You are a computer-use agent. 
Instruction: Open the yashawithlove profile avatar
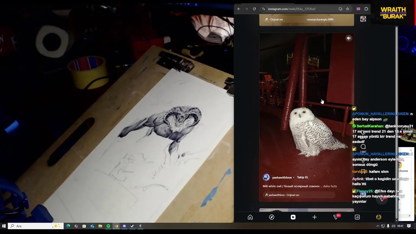coord(266,177)
